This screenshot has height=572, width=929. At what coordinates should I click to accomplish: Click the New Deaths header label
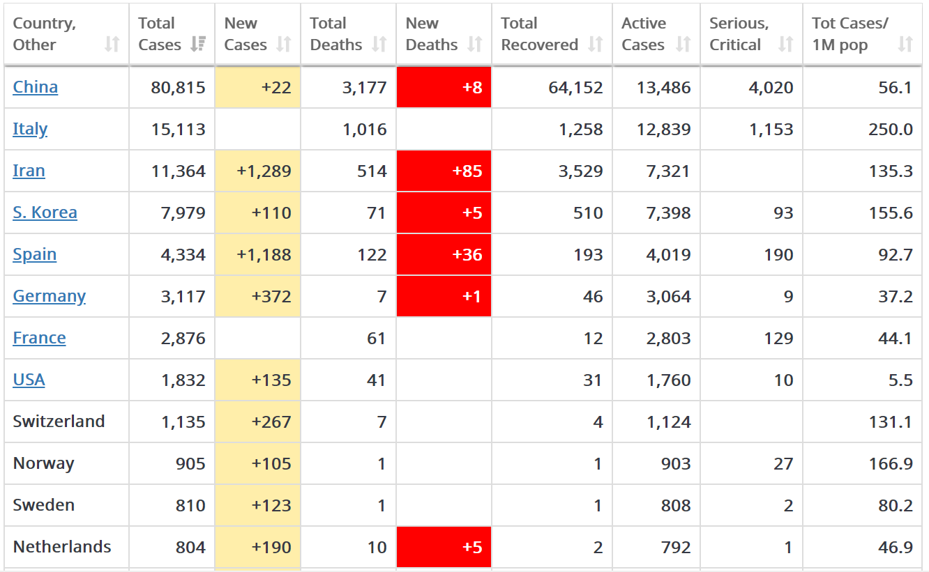pyautogui.click(x=432, y=34)
